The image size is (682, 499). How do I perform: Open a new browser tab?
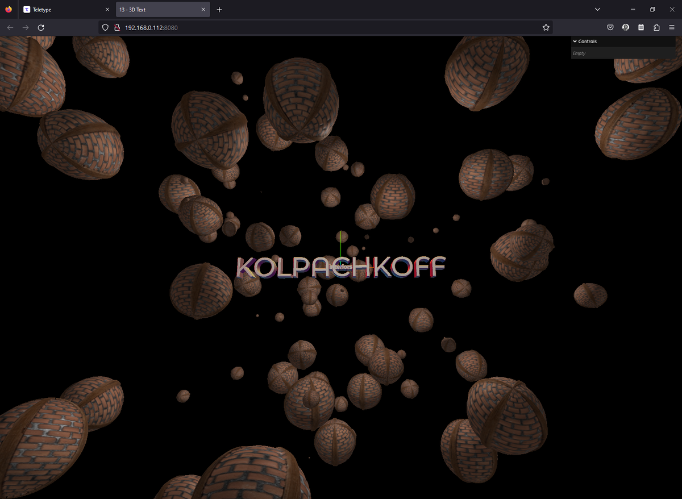(219, 10)
